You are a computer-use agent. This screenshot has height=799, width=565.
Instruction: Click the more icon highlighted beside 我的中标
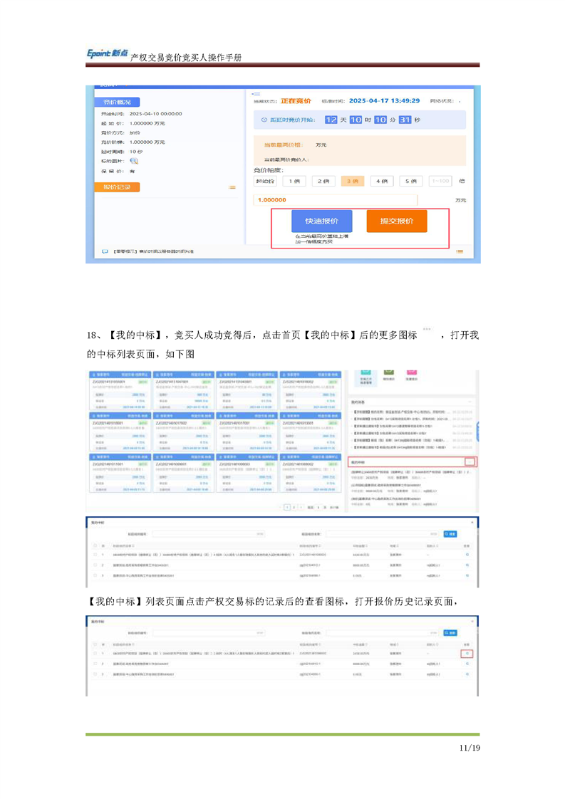(469, 461)
